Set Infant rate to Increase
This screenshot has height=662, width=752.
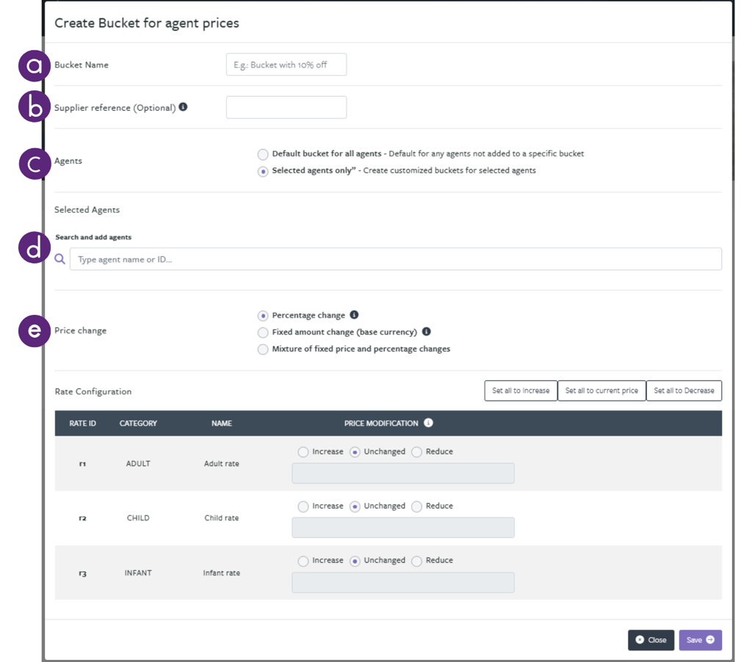[303, 561]
